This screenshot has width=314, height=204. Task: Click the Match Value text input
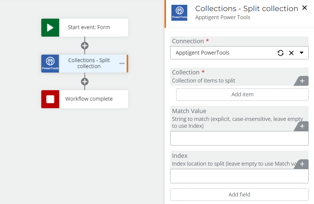coord(239,138)
